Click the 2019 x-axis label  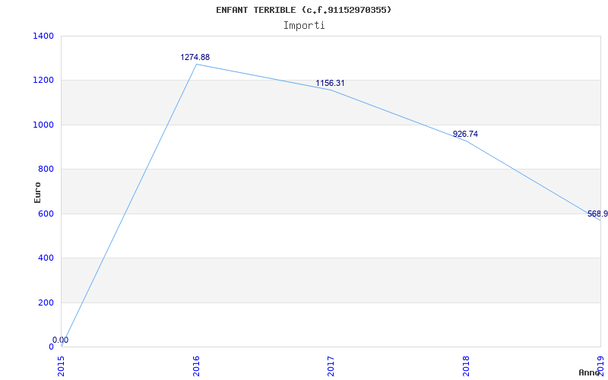pos(601,366)
